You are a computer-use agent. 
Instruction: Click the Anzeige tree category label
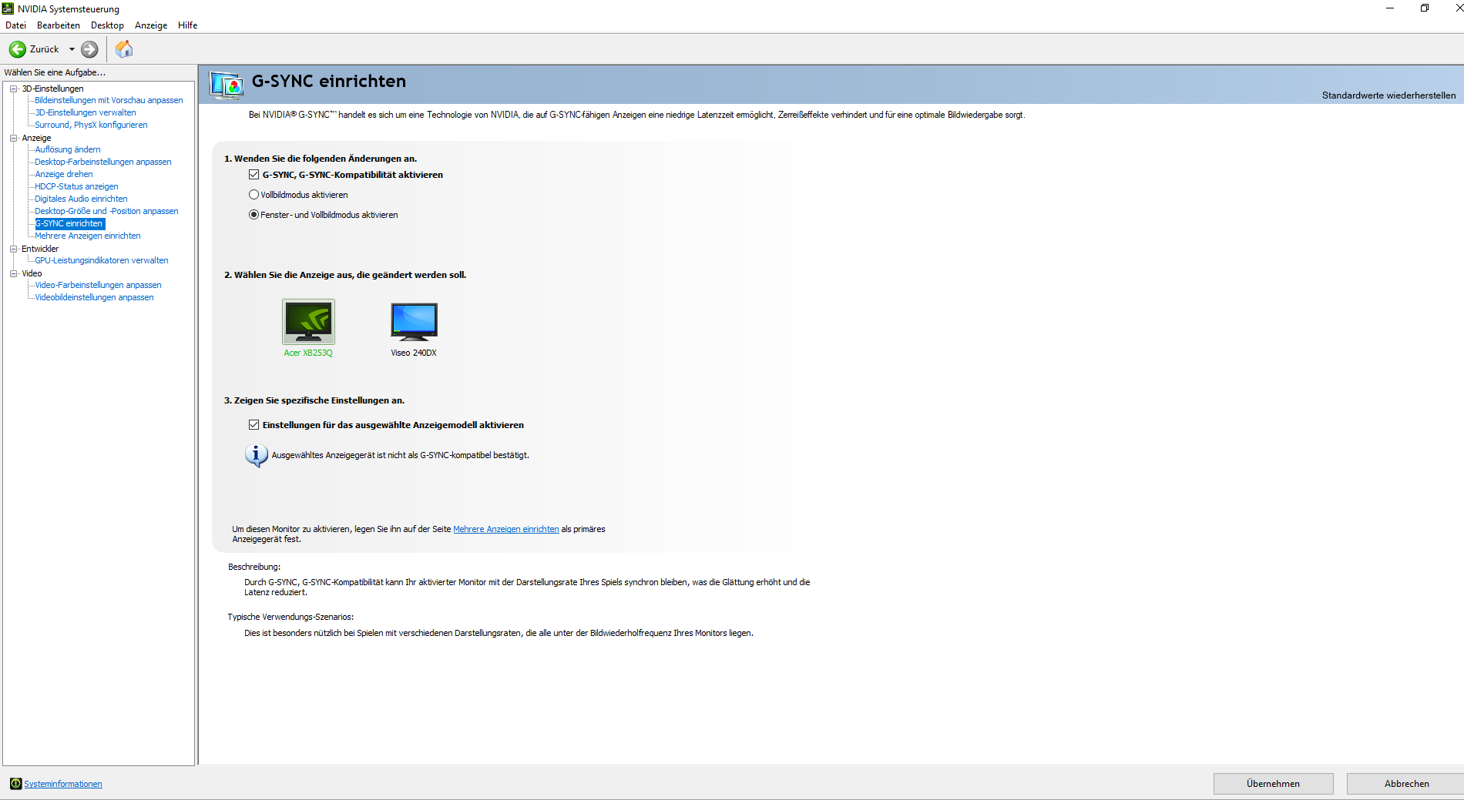[x=36, y=138]
